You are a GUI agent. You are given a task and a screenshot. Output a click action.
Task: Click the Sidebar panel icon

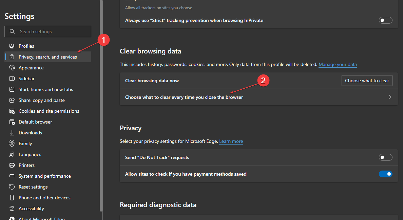[x=12, y=79]
